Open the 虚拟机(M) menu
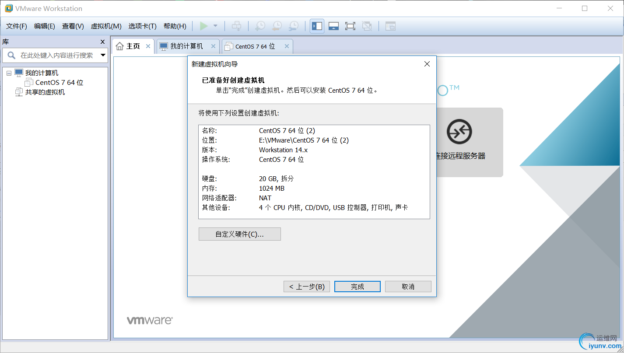The image size is (624, 353). point(106,26)
